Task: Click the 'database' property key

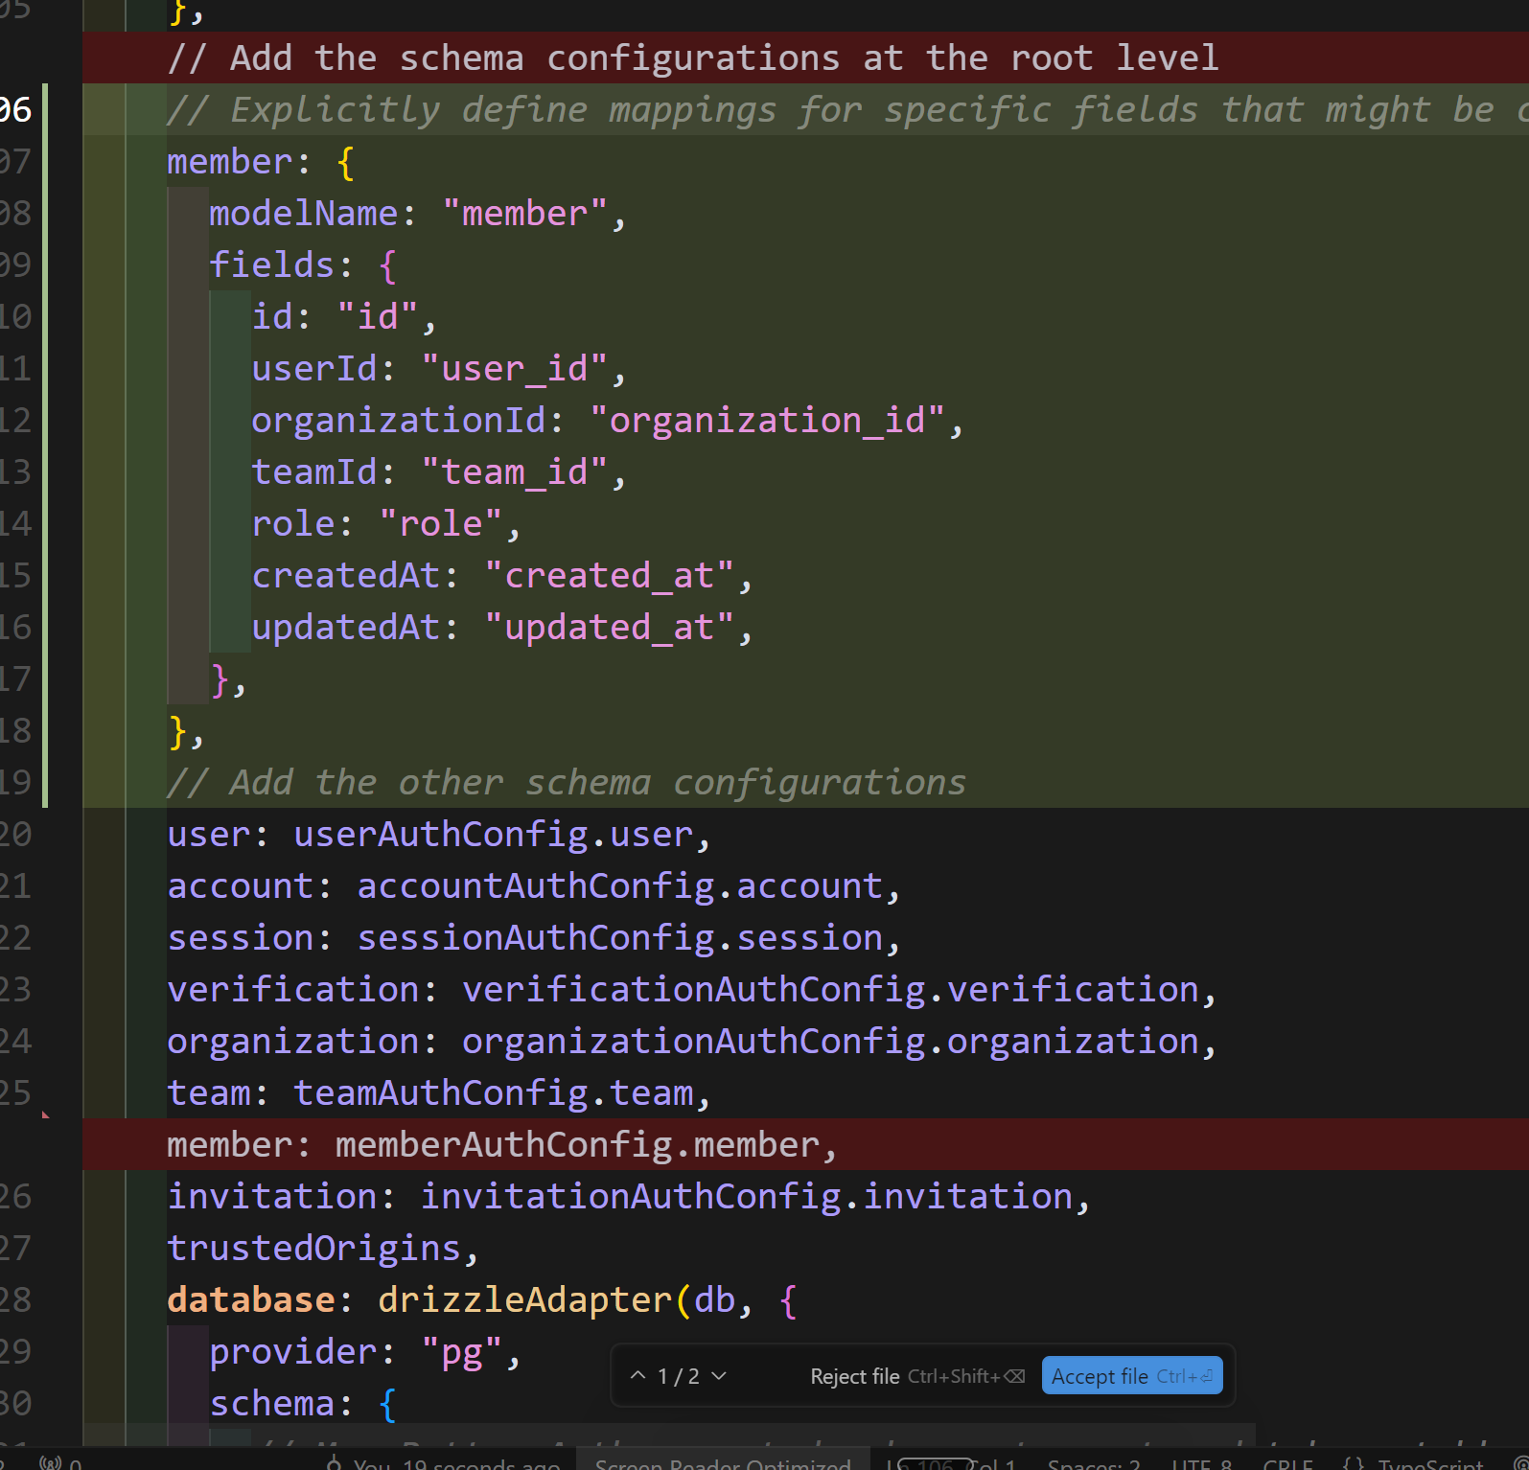Action: click(251, 1300)
